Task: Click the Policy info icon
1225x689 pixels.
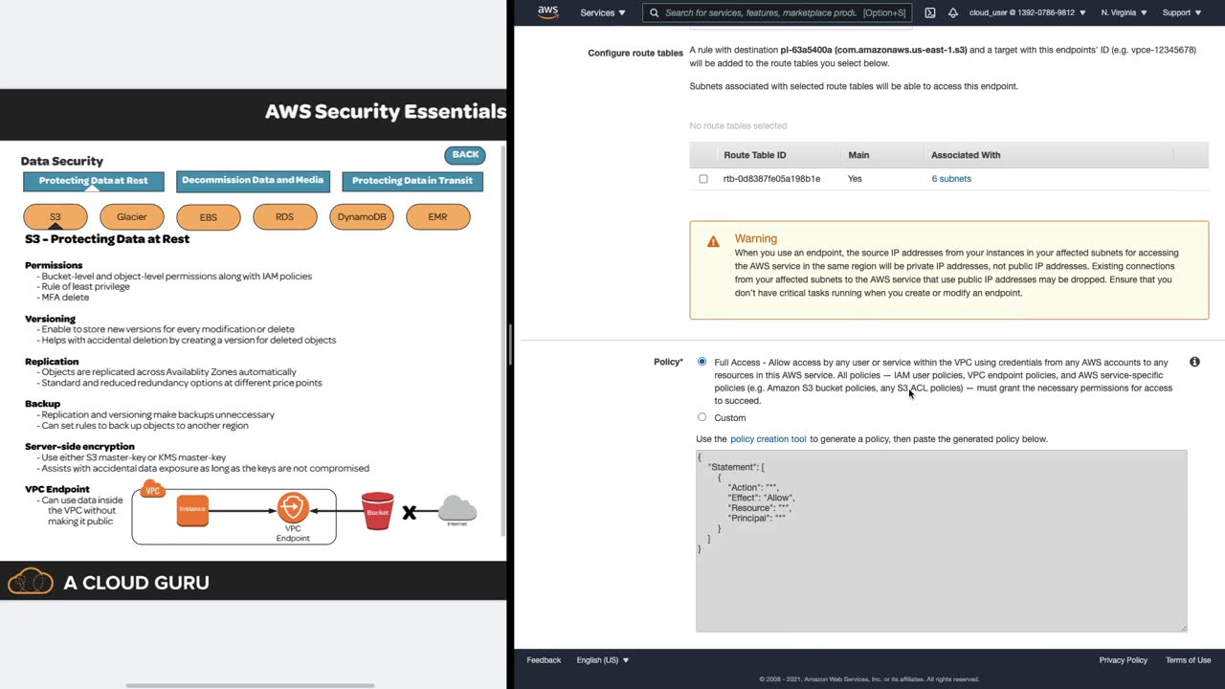Action: click(1194, 362)
